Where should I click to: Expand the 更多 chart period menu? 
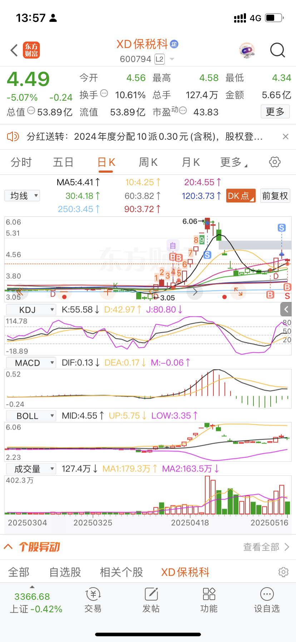[233, 162]
